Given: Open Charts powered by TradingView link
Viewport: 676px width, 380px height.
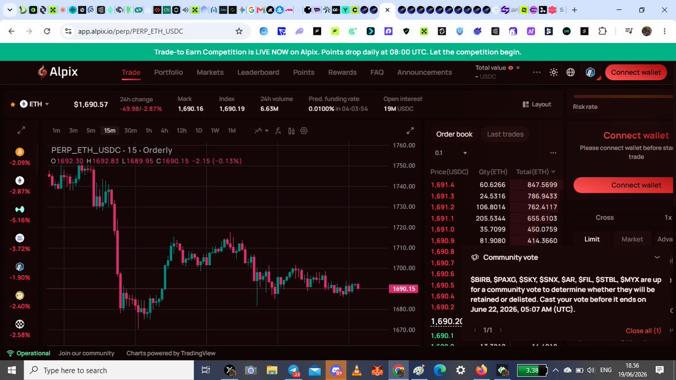Looking at the screenshot, I should click(x=171, y=353).
